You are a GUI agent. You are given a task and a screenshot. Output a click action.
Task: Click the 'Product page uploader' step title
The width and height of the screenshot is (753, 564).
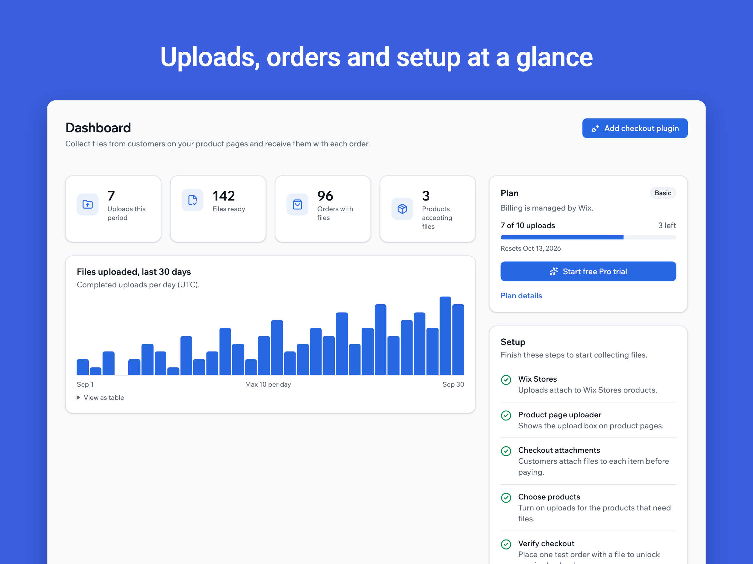coord(559,415)
